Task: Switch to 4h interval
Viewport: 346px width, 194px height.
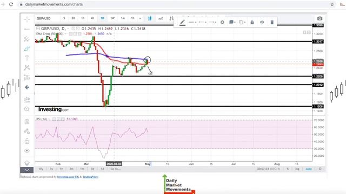Action: 92,18
